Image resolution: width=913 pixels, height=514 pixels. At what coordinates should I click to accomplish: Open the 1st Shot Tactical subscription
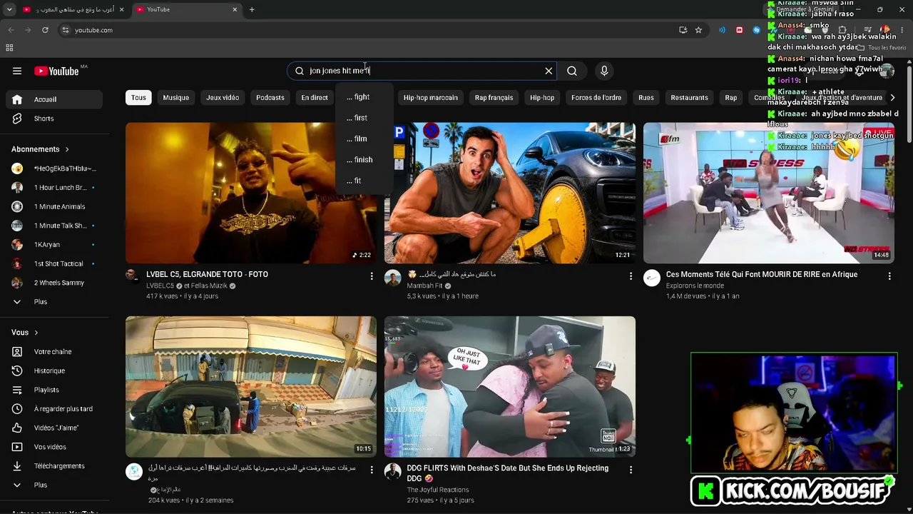(54, 263)
